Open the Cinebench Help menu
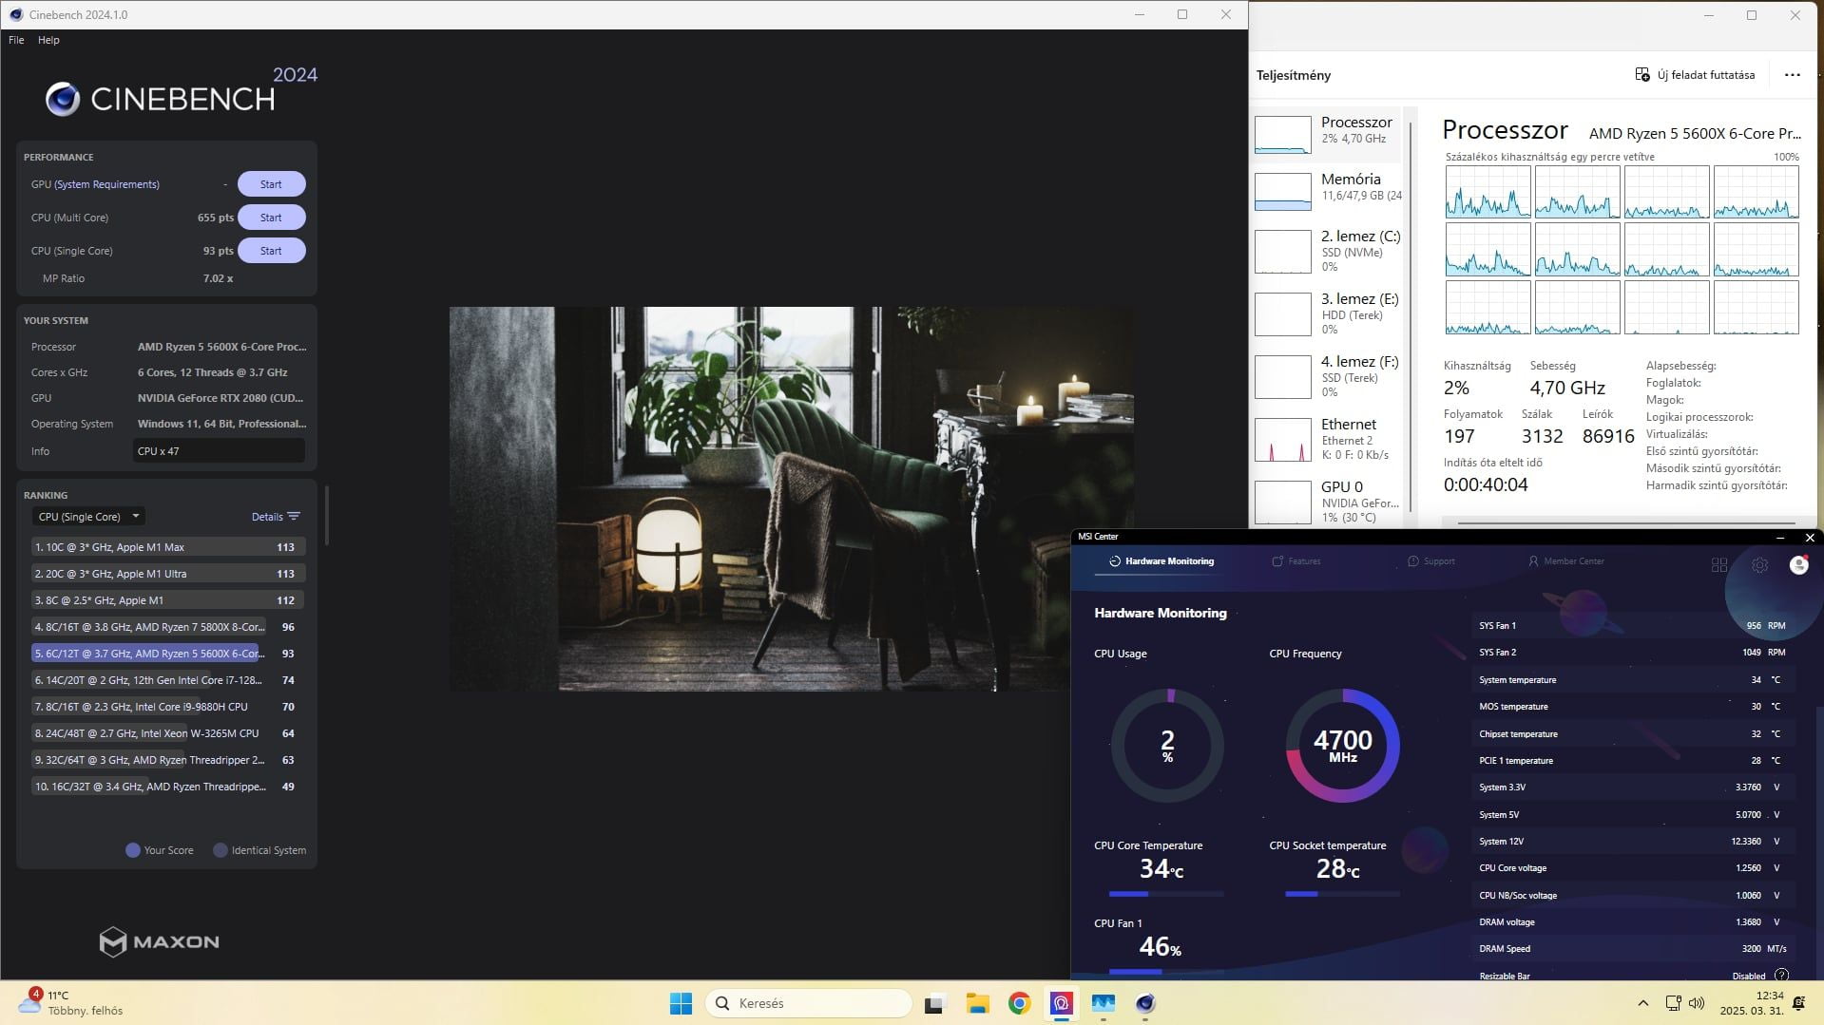This screenshot has height=1025, width=1824. [48, 40]
